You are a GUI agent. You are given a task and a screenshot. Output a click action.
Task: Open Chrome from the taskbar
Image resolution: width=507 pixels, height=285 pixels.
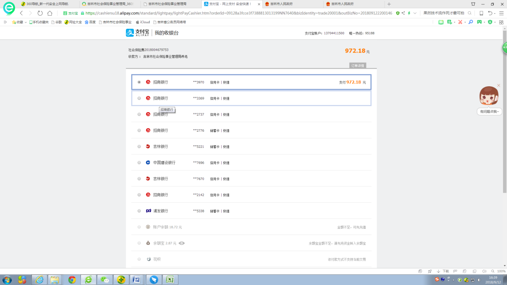[x=72, y=279]
